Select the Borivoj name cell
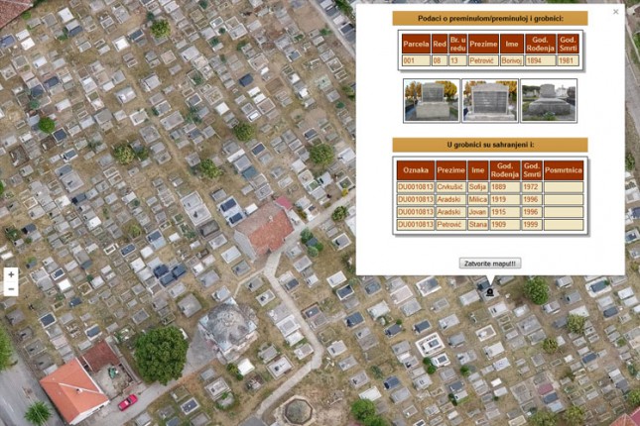 pyautogui.click(x=511, y=60)
